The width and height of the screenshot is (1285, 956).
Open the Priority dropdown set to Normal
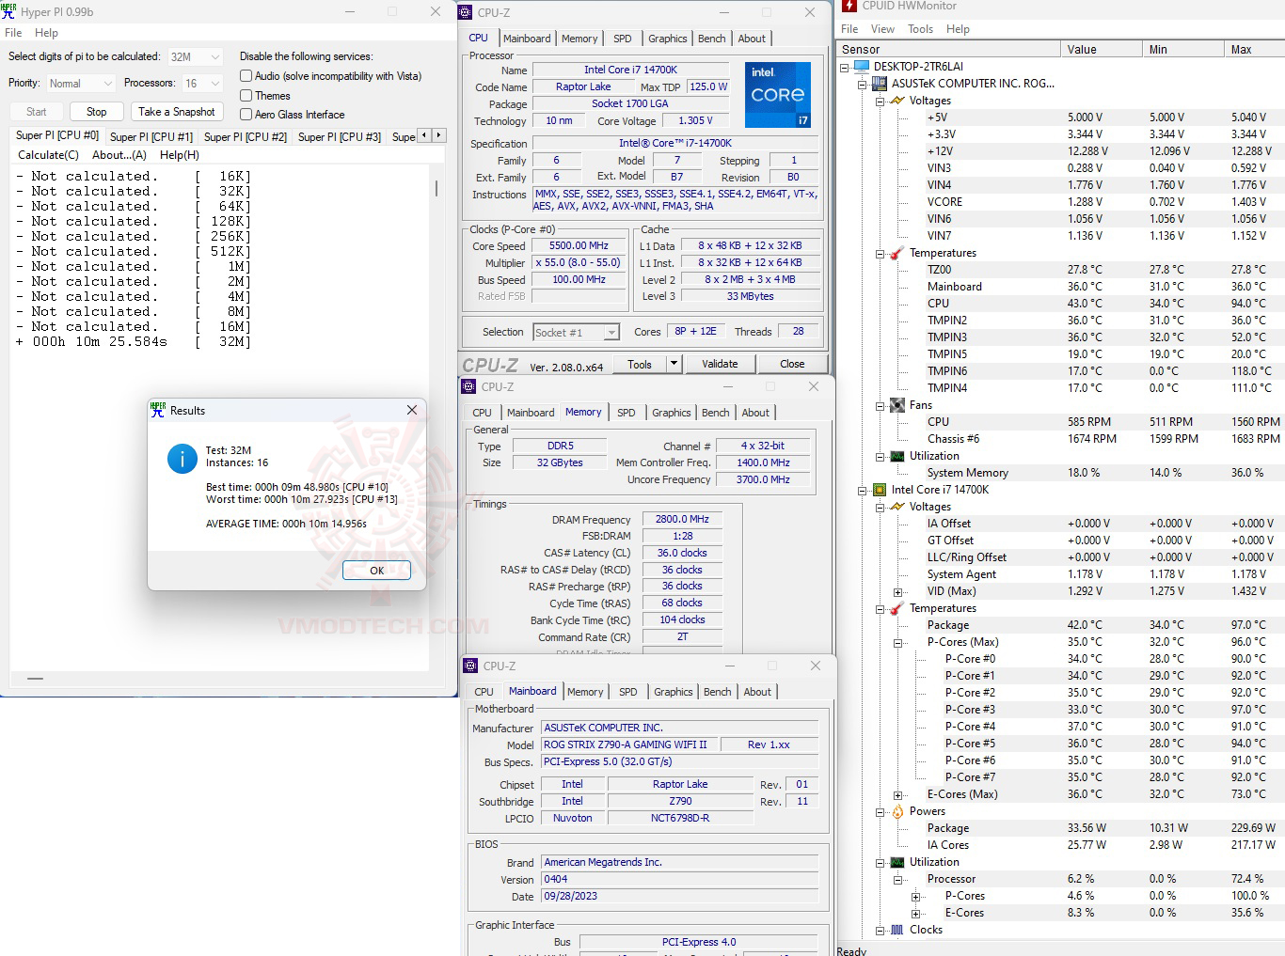point(80,84)
